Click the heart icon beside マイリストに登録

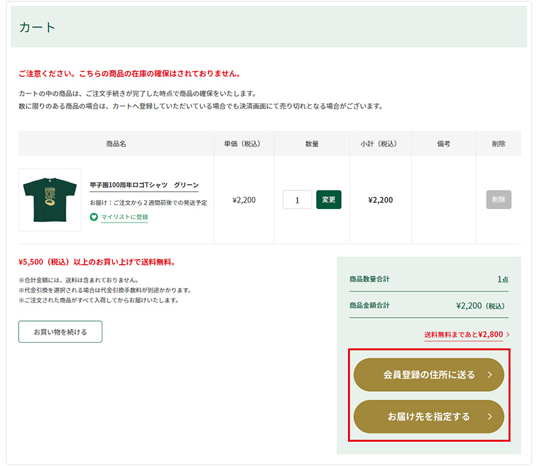pos(94,217)
